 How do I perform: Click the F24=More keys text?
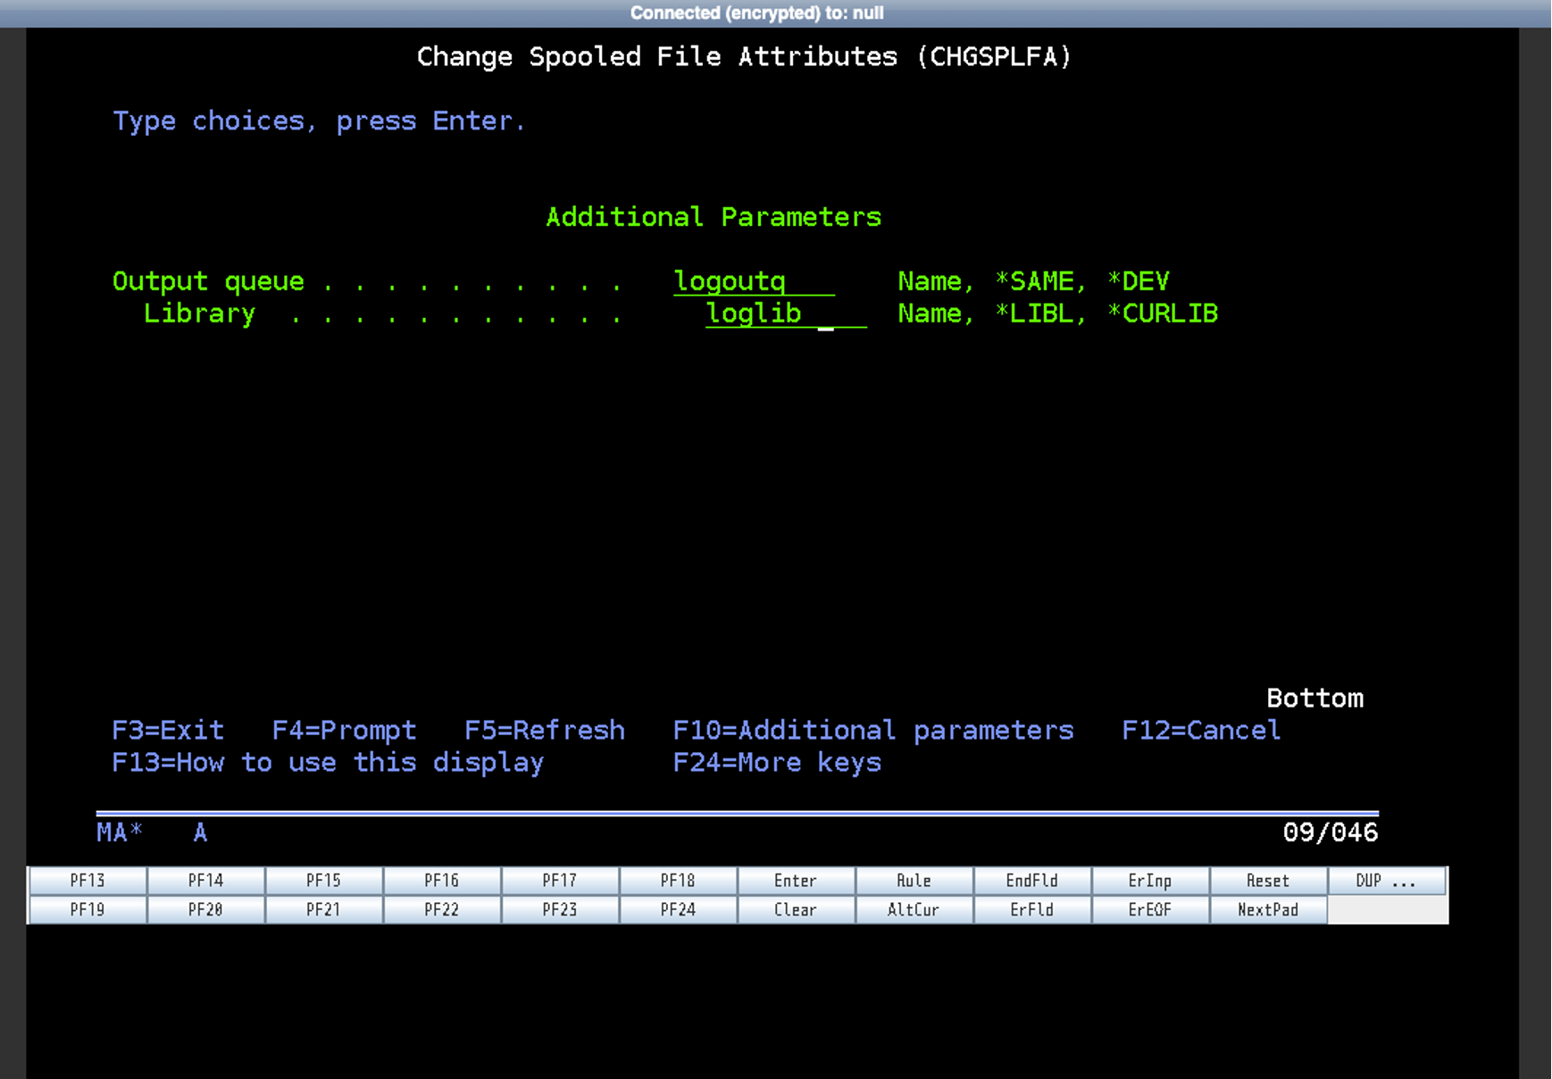[x=777, y=763]
